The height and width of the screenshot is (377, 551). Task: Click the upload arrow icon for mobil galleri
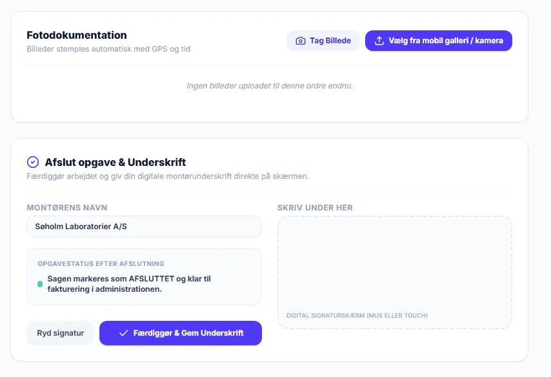pos(379,41)
